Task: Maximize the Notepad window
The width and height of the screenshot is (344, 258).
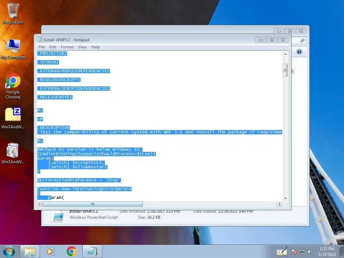Action: [x=272, y=40]
